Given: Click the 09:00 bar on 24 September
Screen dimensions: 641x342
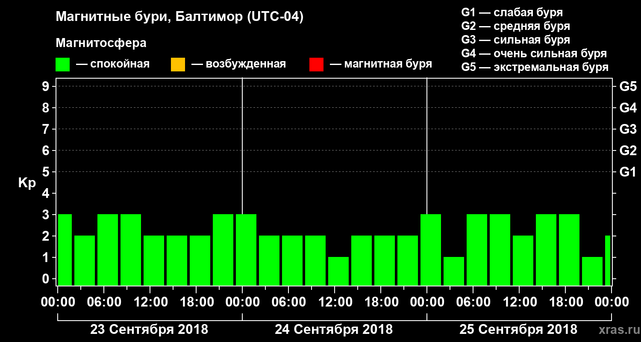Looking at the screenshot, I should [315, 260].
